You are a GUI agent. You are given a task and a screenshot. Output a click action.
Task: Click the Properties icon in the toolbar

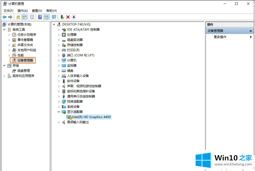point(32,17)
